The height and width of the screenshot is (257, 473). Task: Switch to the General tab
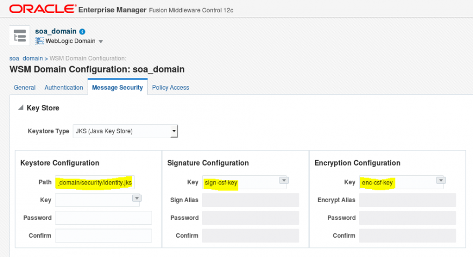click(24, 88)
